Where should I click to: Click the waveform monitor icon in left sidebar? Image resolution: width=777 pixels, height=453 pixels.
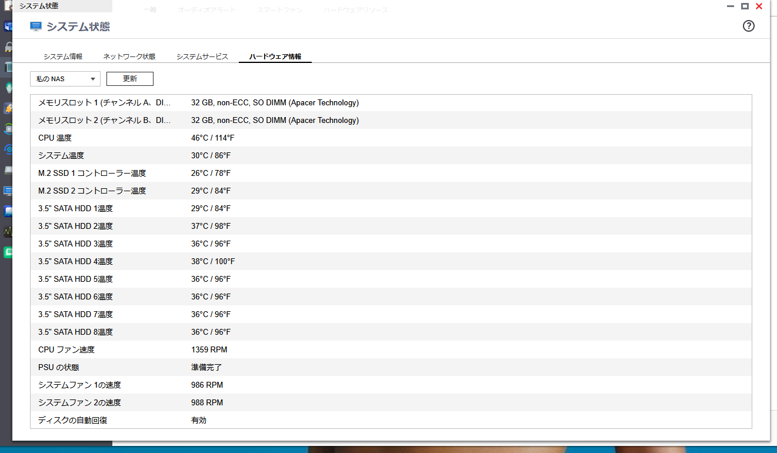[x=8, y=231]
